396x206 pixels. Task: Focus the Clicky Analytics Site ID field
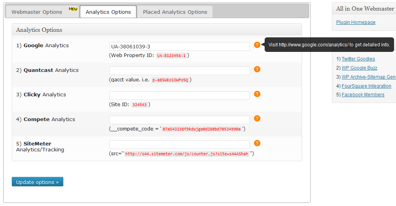click(x=180, y=96)
